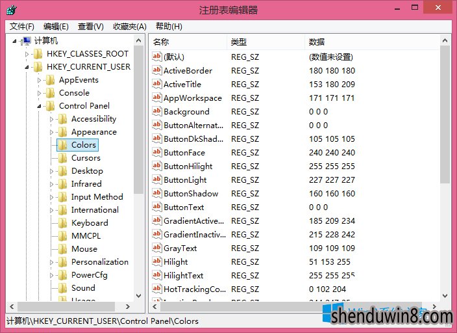Open the 收藏夹(A) menu
Screen dimensions: 457x333
click(130, 27)
